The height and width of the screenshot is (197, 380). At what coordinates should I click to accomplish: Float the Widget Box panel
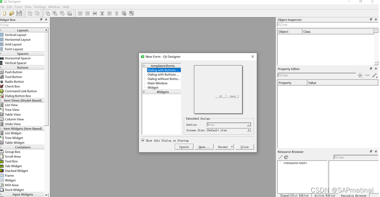[x=41, y=19]
